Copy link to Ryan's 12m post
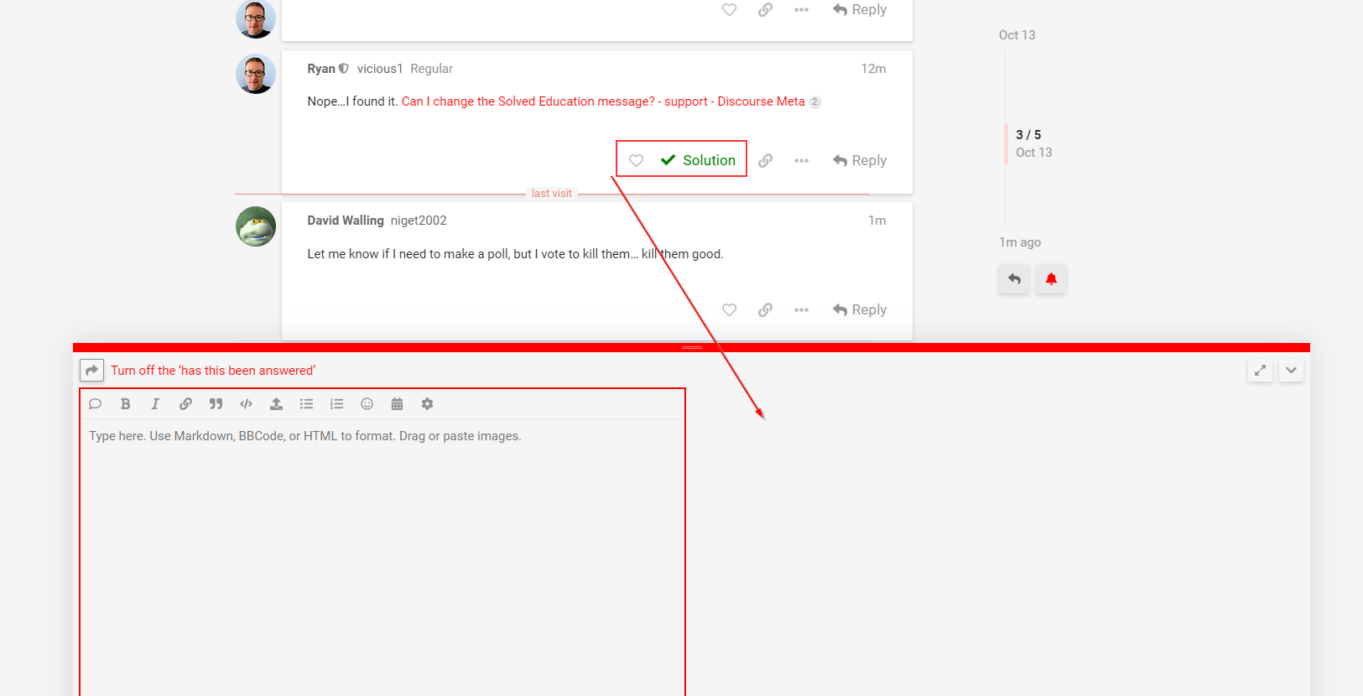 [765, 160]
